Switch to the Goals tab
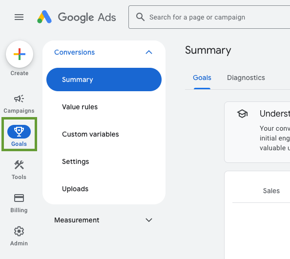 [202, 78]
